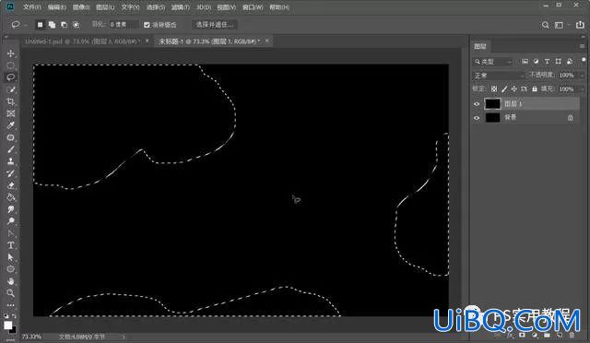Select the Frame tool
The width and height of the screenshot is (590, 343).
coord(10,113)
